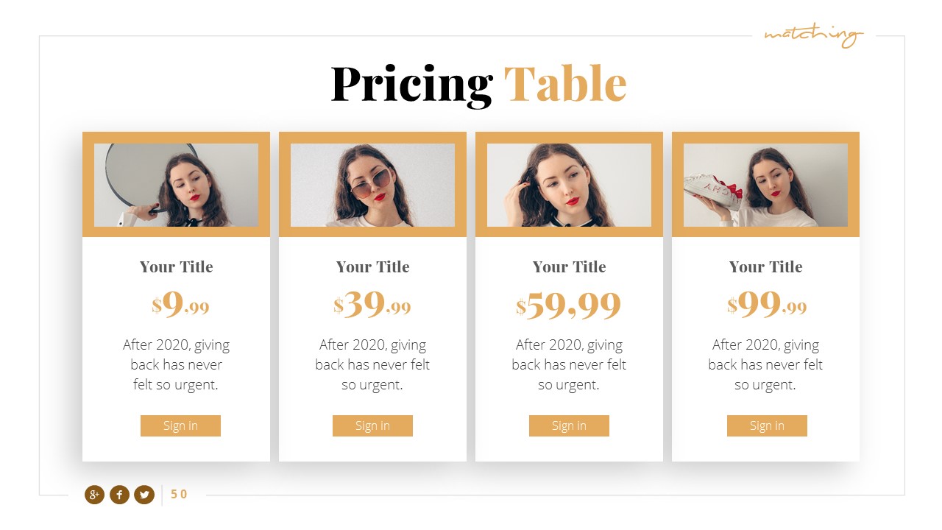Click Sign in under the $59.99 plan
The height and width of the screenshot is (530, 942).
569,425
